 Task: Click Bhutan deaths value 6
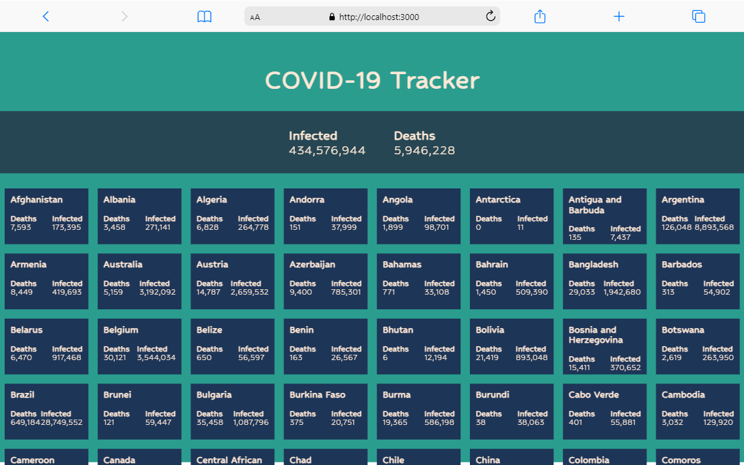[385, 358]
